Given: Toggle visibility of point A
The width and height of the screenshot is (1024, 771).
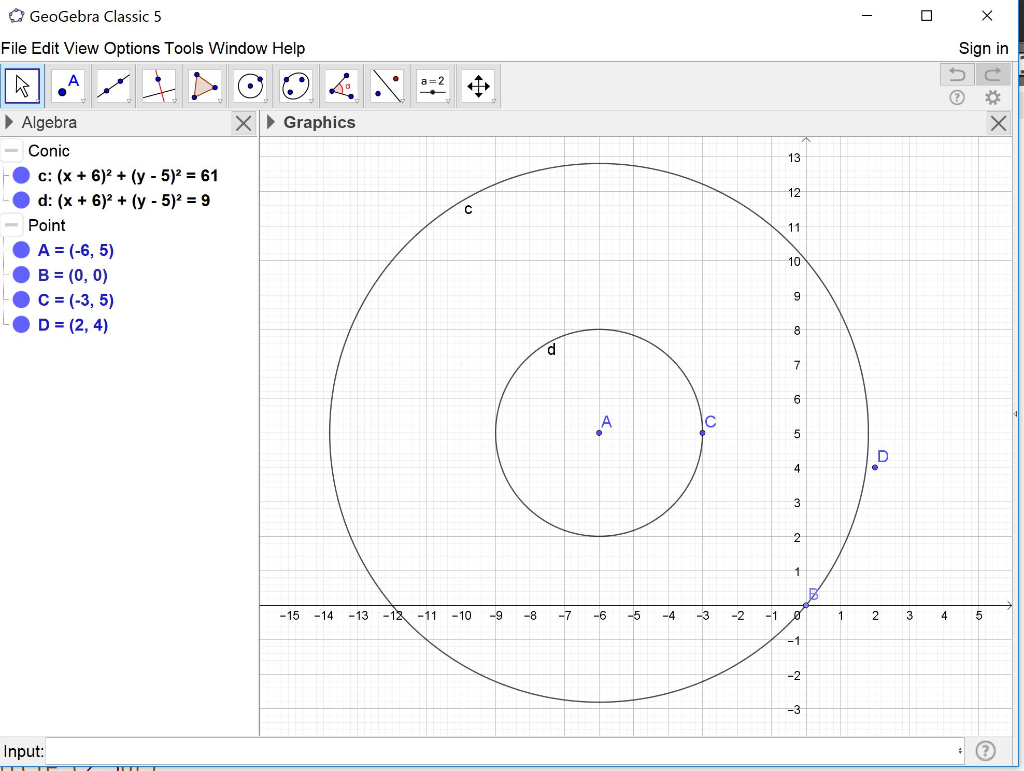Looking at the screenshot, I should click(x=21, y=250).
